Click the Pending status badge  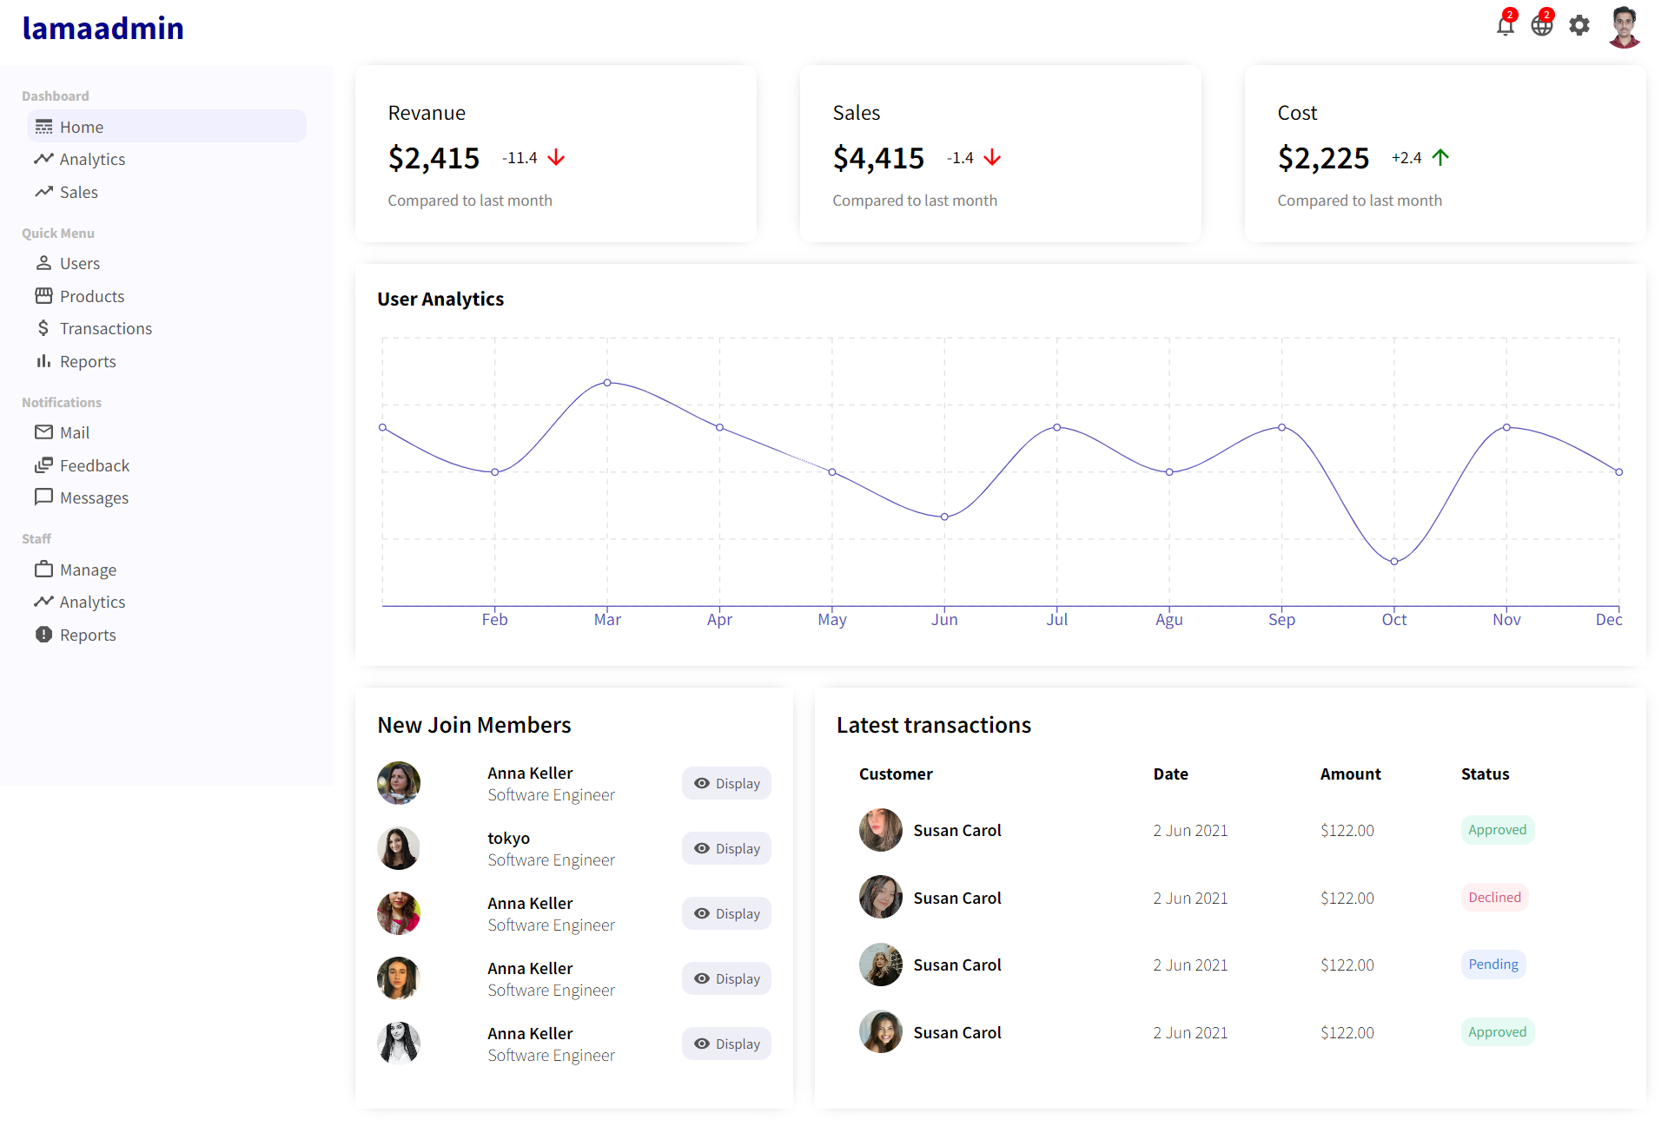pos(1493,965)
